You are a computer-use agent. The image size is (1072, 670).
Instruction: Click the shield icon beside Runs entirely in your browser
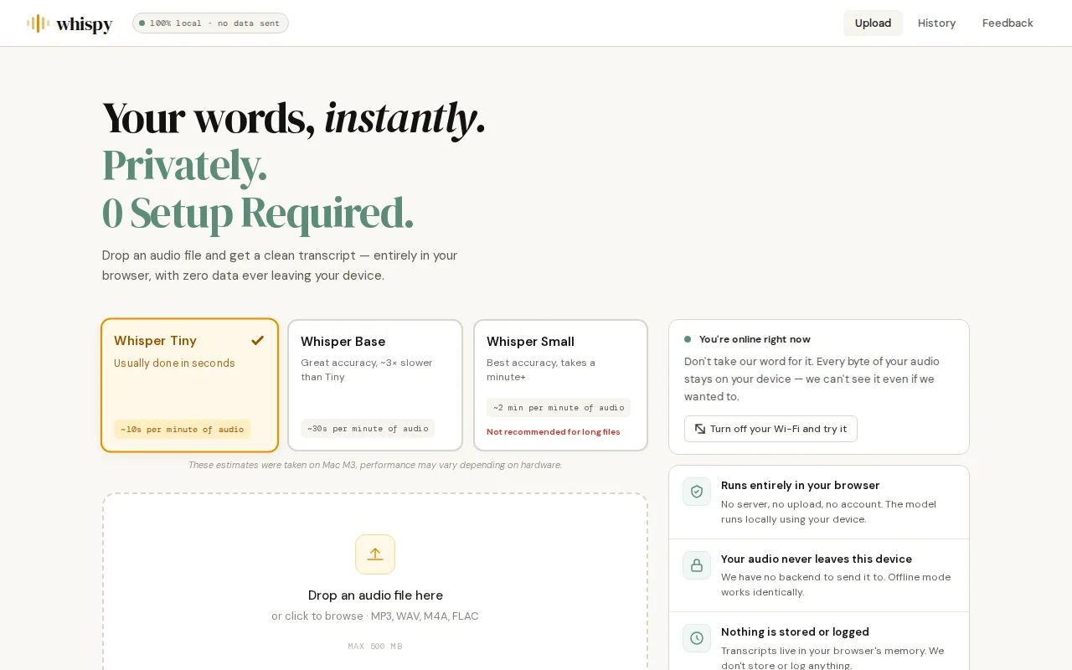pos(697,492)
